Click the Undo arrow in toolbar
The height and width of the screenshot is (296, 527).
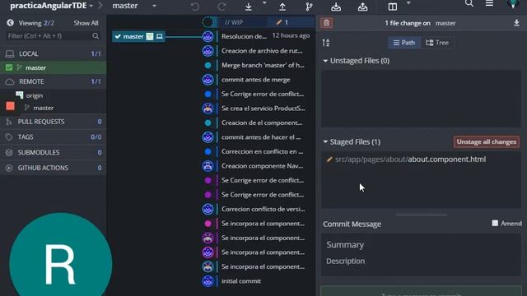[x=194, y=7]
